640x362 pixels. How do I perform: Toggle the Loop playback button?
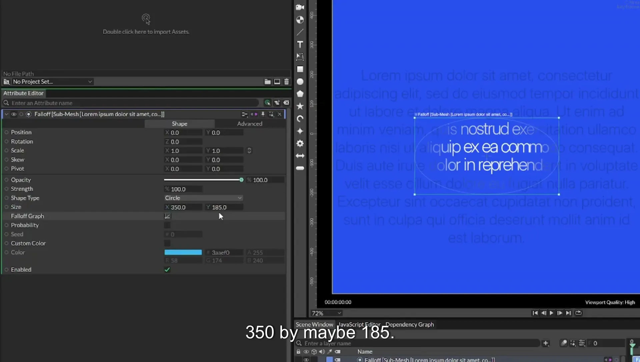578,313
